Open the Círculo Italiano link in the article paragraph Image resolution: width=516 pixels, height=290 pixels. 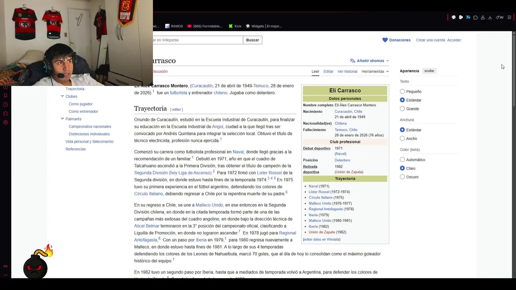(x=148, y=194)
